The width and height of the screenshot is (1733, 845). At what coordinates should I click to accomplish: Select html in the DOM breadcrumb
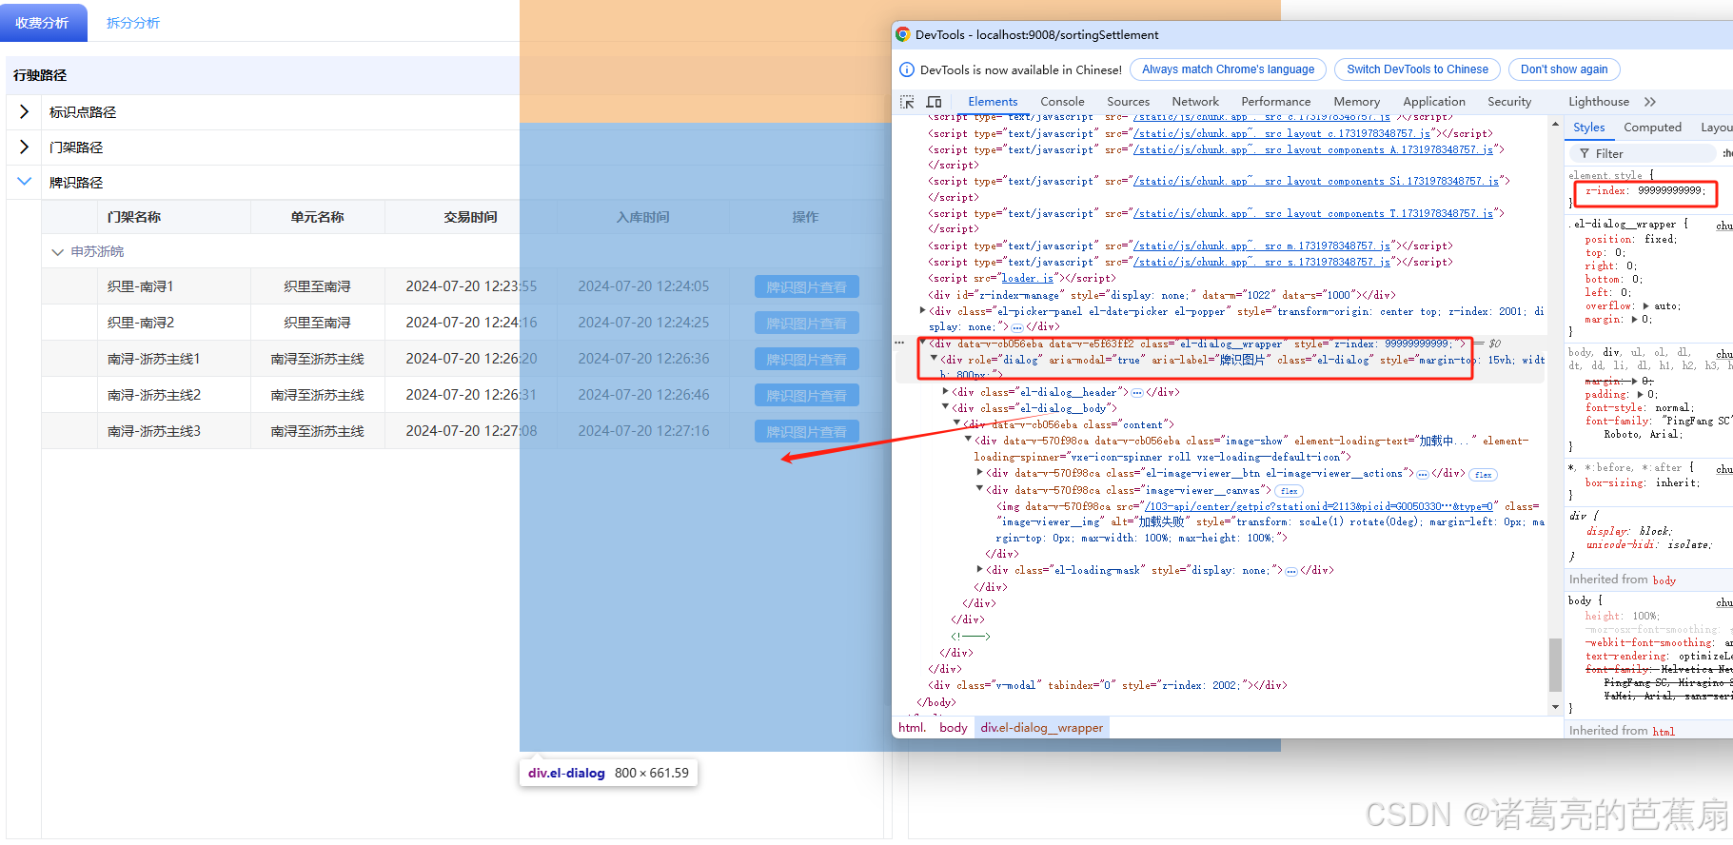point(912,728)
